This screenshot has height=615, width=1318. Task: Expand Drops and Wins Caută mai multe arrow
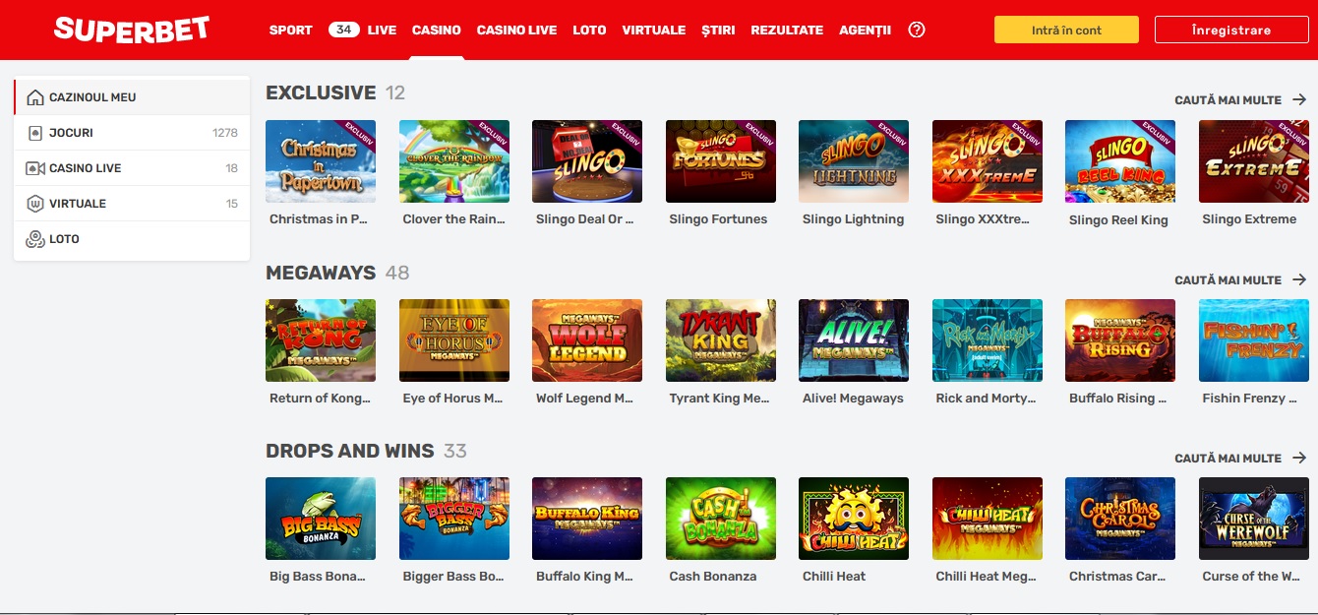coord(1299,458)
